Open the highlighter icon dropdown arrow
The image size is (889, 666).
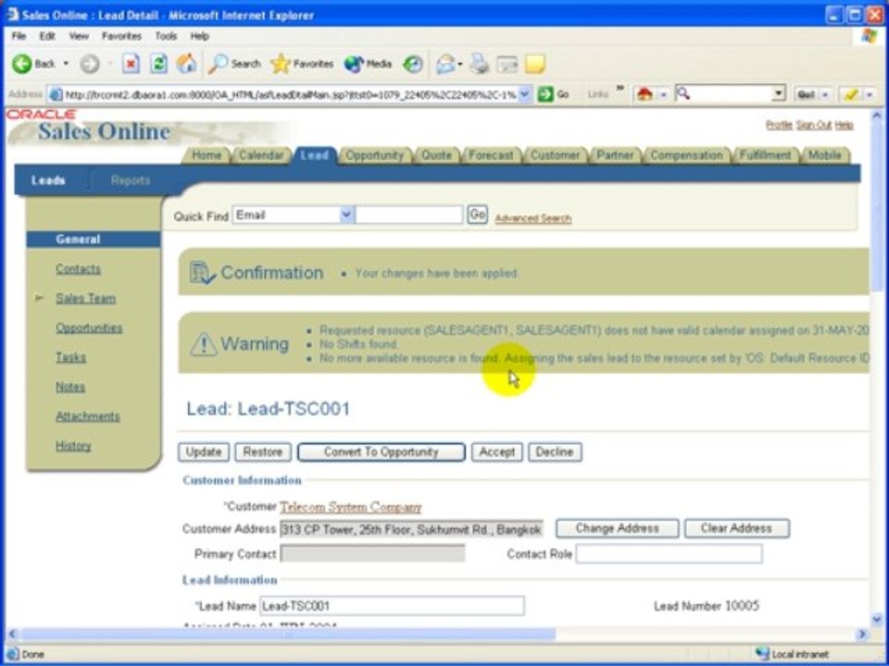pos(870,94)
